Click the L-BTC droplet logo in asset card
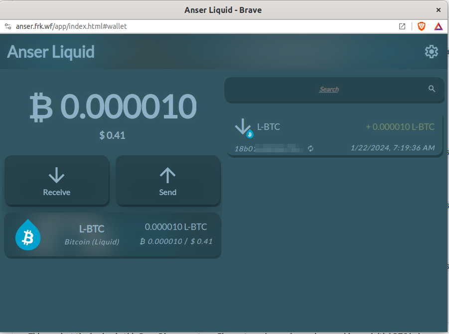This screenshot has height=334, width=449. click(28, 235)
